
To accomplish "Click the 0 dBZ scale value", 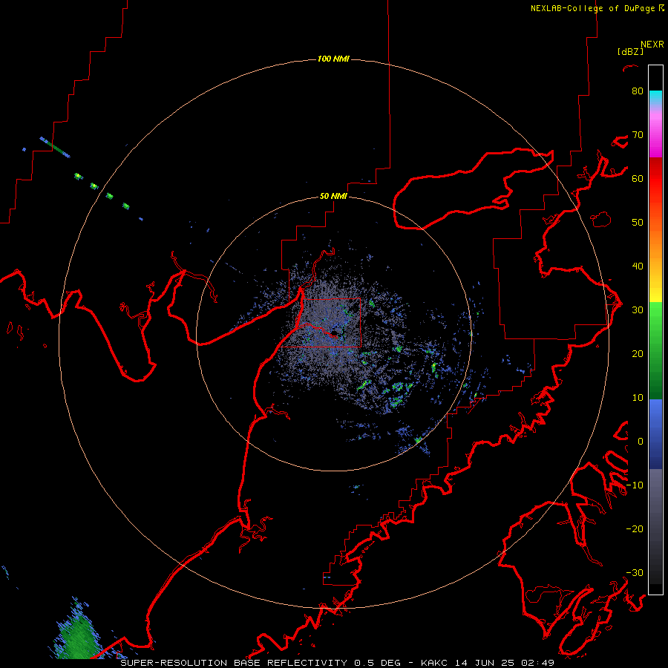I will 641,442.
